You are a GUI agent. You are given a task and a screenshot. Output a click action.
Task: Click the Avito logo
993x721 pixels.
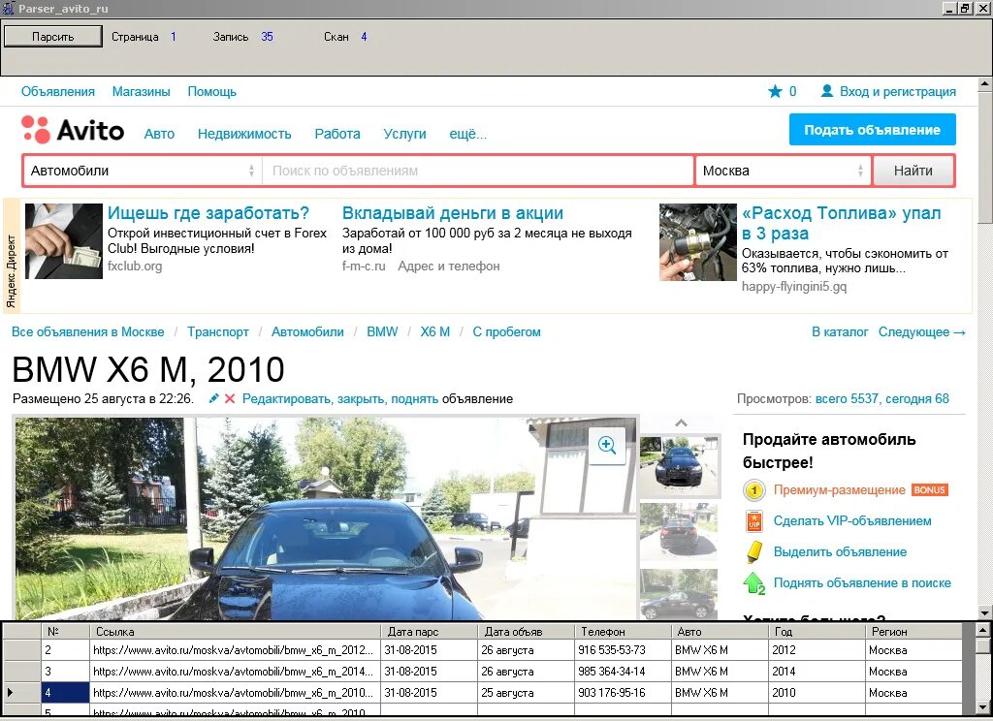point(73,131)
